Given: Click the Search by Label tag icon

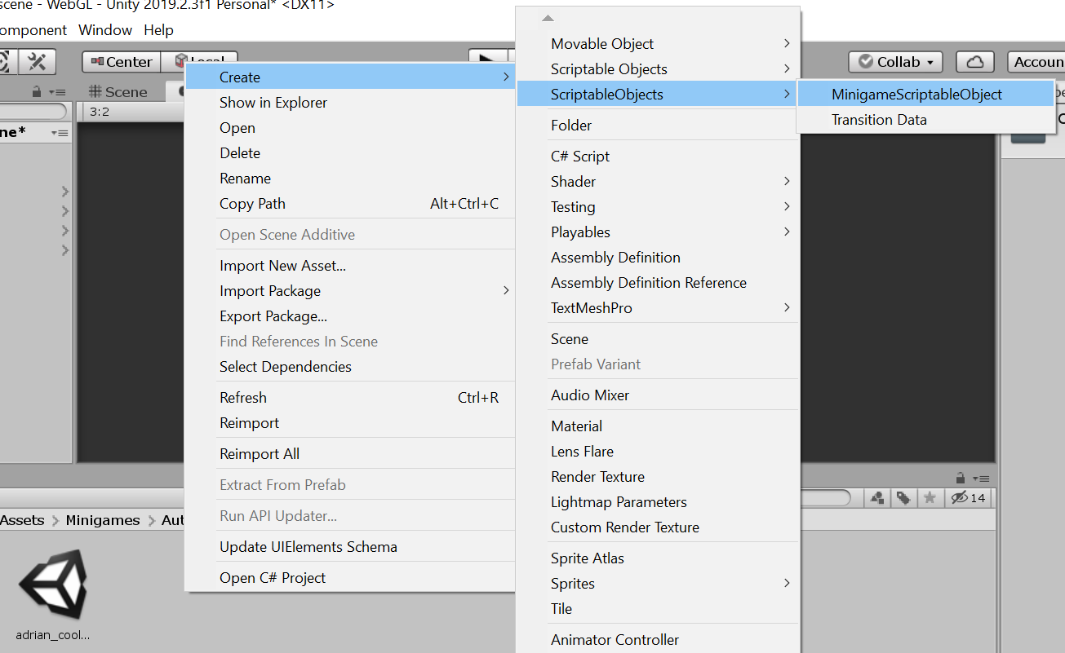Looking at the screenshot, I should pyautogui.click(x=903, y=497).
